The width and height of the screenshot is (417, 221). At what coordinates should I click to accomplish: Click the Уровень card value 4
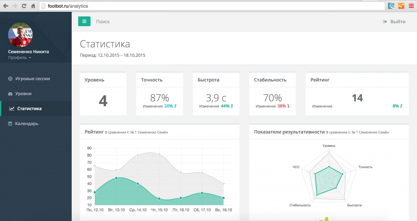click(103, 101)
